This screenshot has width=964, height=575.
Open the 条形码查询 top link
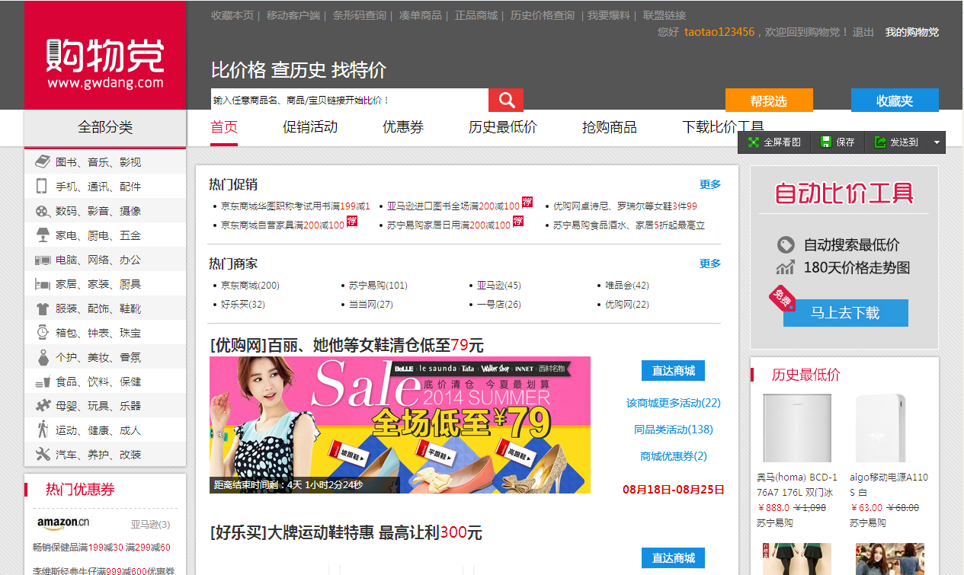pyautogui.click(x=360, y=15)
